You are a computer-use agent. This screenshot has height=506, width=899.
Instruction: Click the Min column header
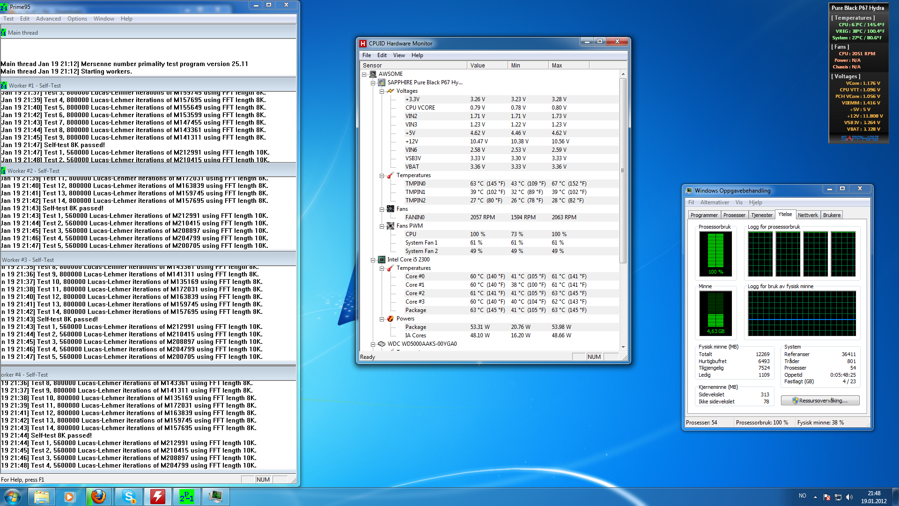click(528, 66)
